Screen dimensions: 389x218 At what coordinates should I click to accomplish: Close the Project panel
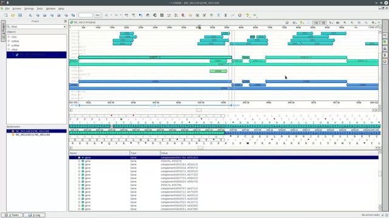65,21
